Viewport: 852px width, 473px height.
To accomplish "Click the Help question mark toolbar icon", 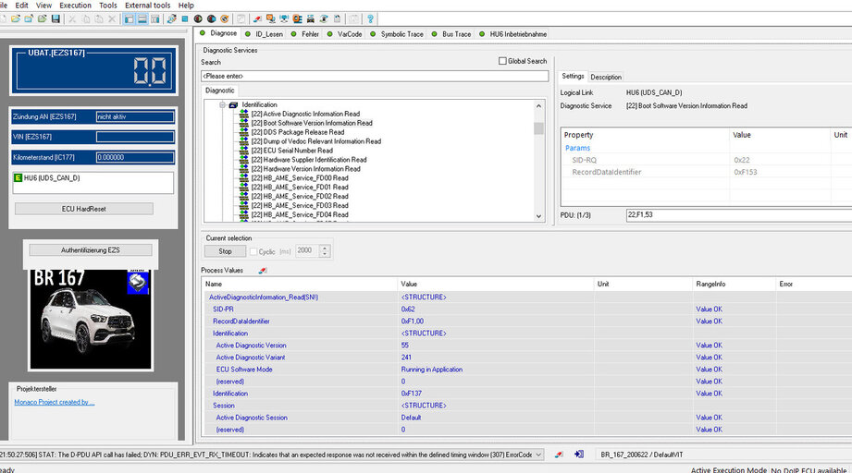I will tap(370, 18).
